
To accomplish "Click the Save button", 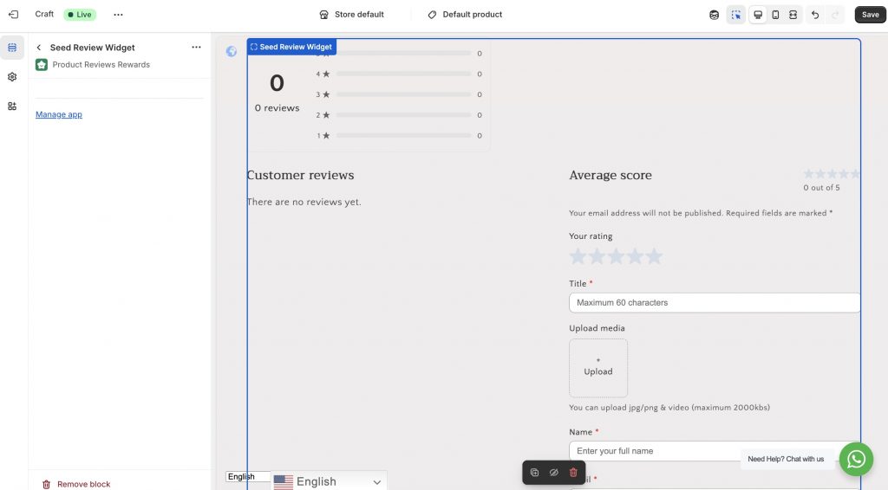I will click(870, 15).
